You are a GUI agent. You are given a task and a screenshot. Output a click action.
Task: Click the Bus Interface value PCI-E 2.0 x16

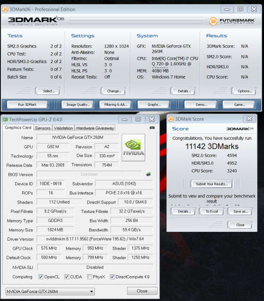pos(124,193)
